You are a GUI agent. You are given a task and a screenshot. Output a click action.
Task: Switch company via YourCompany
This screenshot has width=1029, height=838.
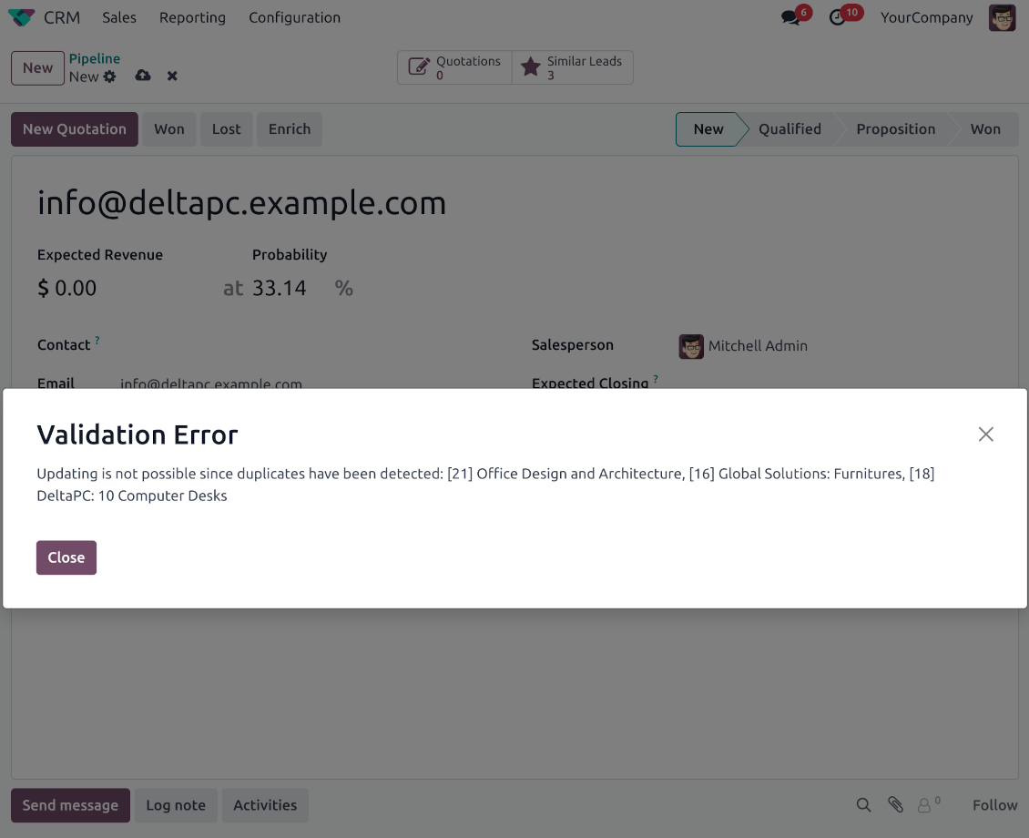(926, 17)
